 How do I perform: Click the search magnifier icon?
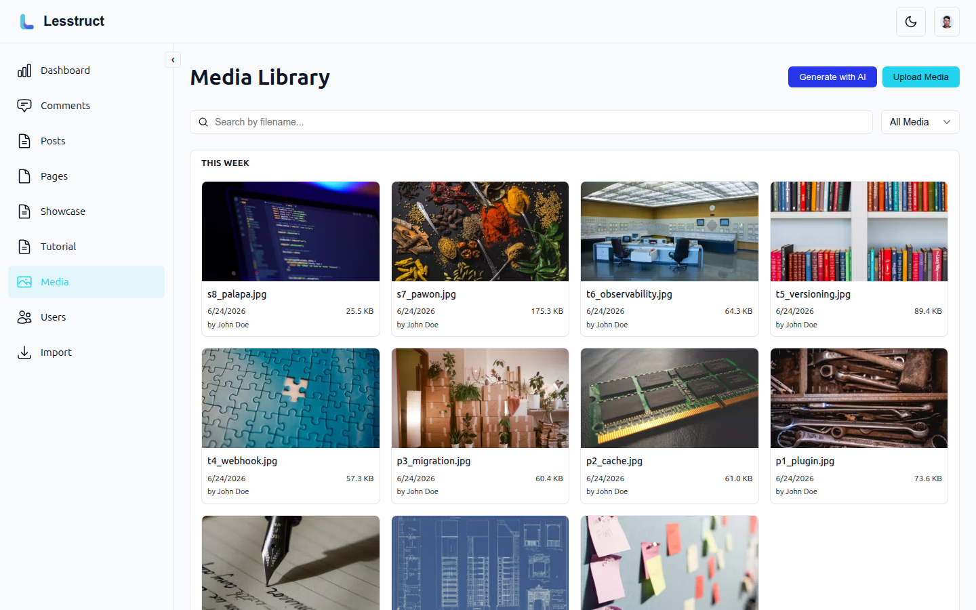pos(203,122)
